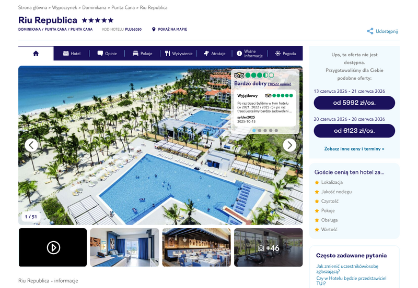Click the Punta Cana breadcrumb link
Viewport: 418px width, 288px height.
point(123,7)
